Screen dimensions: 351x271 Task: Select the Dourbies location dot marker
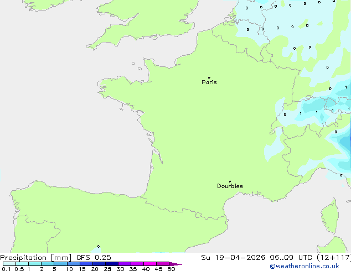(x=230, y=181)
